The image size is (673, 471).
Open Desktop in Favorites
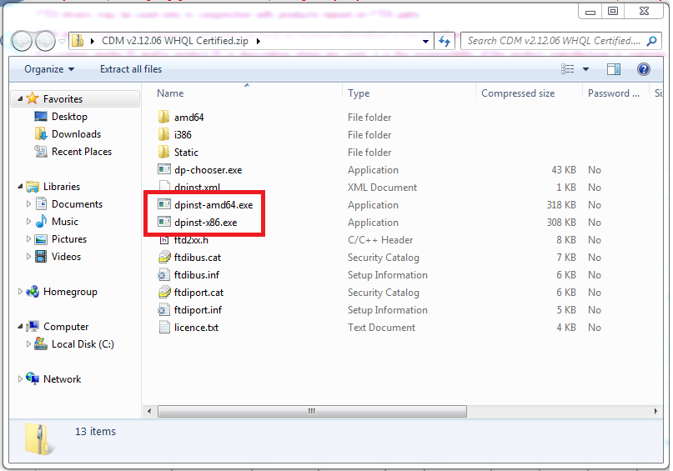pyautogui.click(x=69, y=116)
